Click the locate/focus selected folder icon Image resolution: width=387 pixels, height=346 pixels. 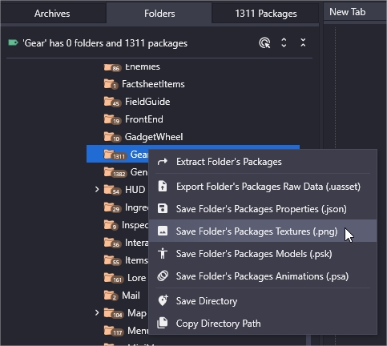(x=264, y=42)
